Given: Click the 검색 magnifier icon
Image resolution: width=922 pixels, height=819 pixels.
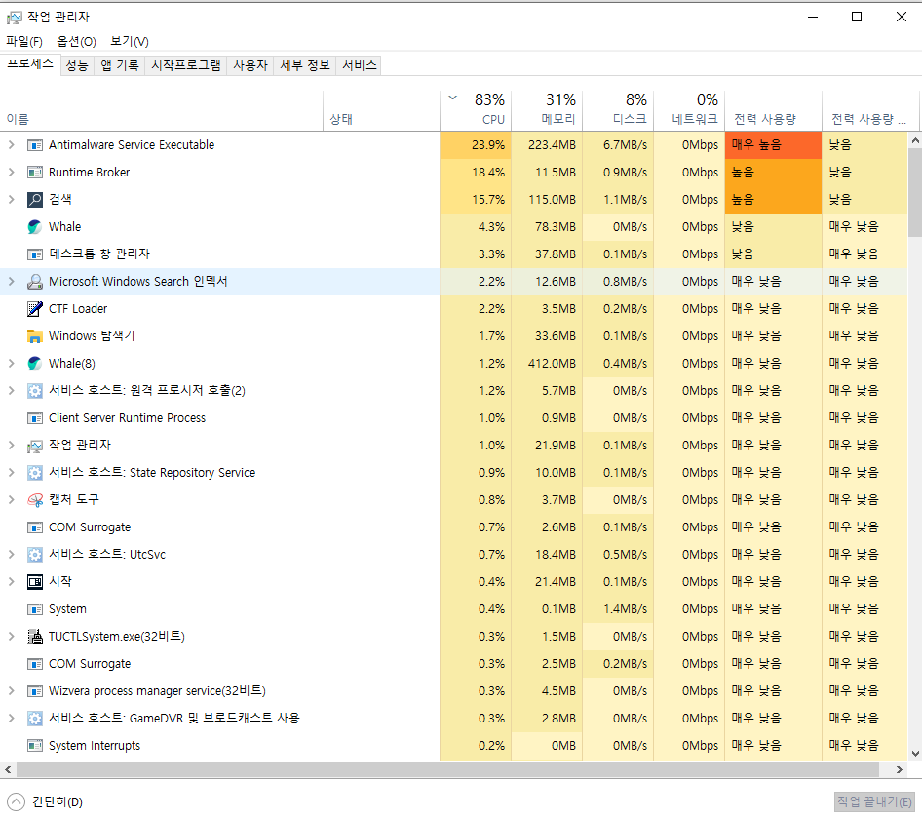Looking at the screenshot, I should pos(35,200).
